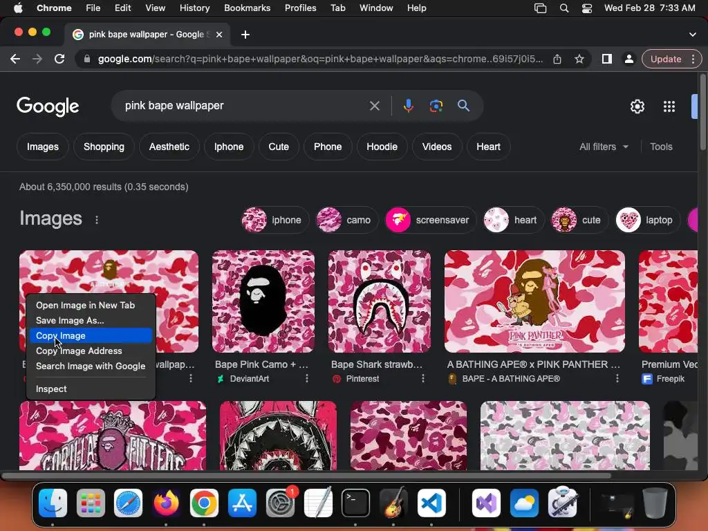Select Open Image in New Tab
708x531 pixels.
(91, 305)
